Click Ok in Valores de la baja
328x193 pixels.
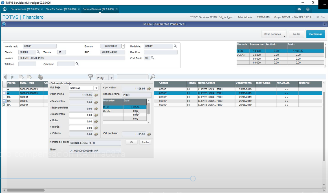pyautogui.click(x=132, y=142)
